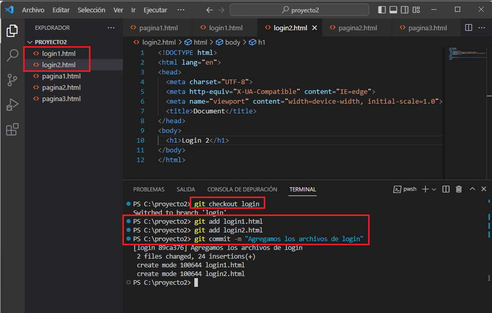Open the Selección menu
Viewport: 492px width, 313px height.
pyautogui.click(x=92, y=10)
